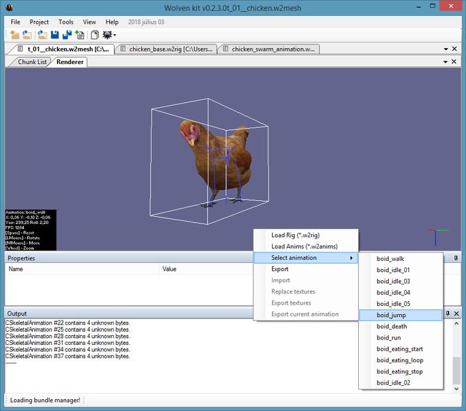Select the boid_idle_05 animation
The height and width of the screenshot is (411, 466).
click(401, 304)
